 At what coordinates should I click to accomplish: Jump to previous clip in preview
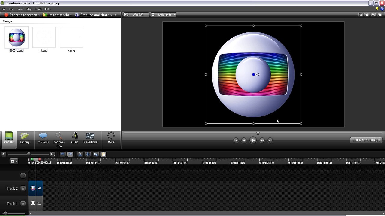[236, 140]
